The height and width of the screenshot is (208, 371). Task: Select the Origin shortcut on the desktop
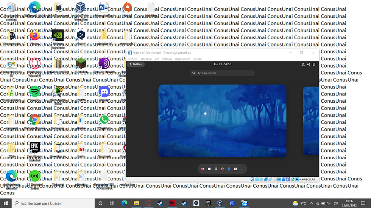coord(127,9)
